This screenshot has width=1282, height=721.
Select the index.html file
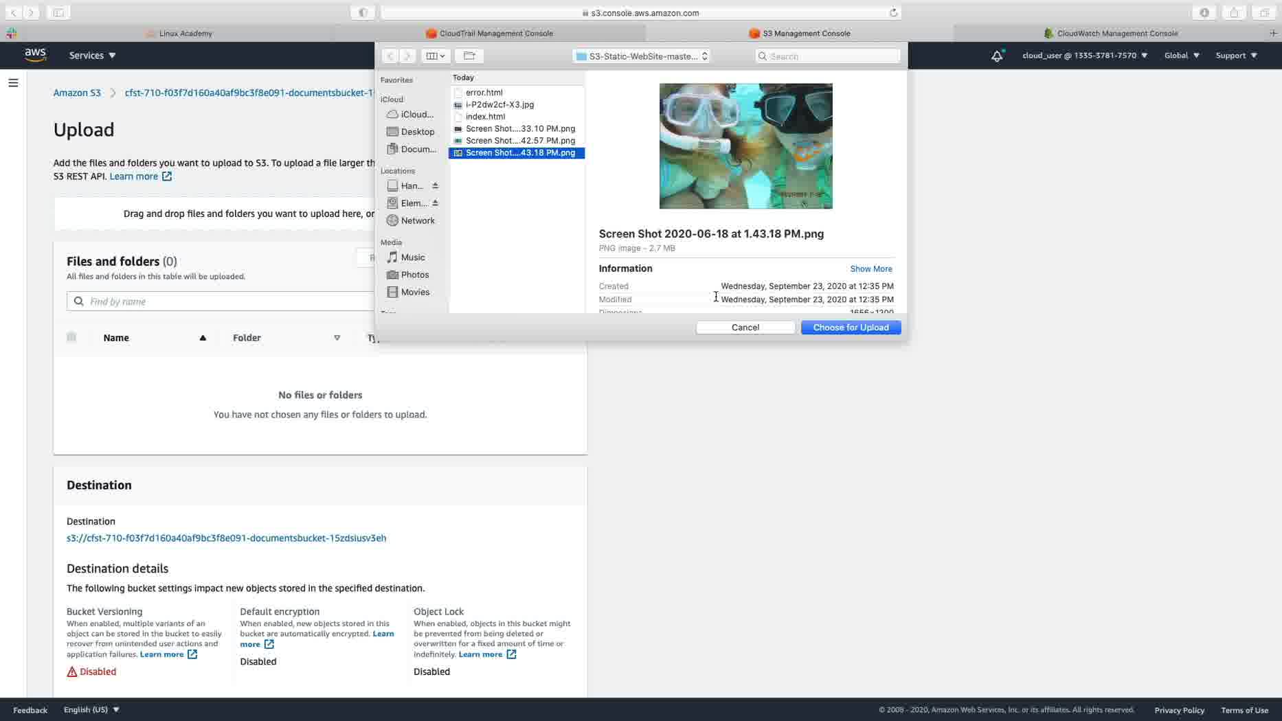click(517, 117)
